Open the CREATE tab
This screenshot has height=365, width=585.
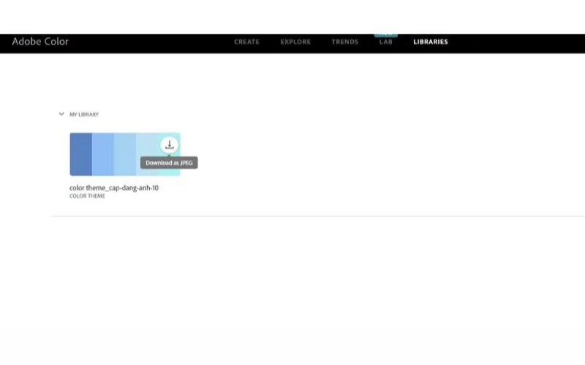246,42
